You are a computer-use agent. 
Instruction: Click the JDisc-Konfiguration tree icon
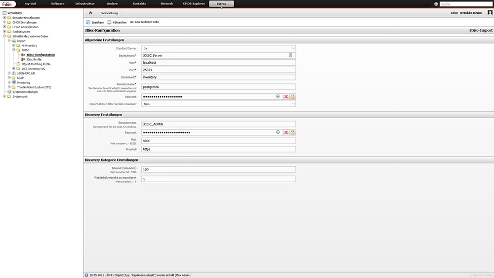(x=23, y=55)
